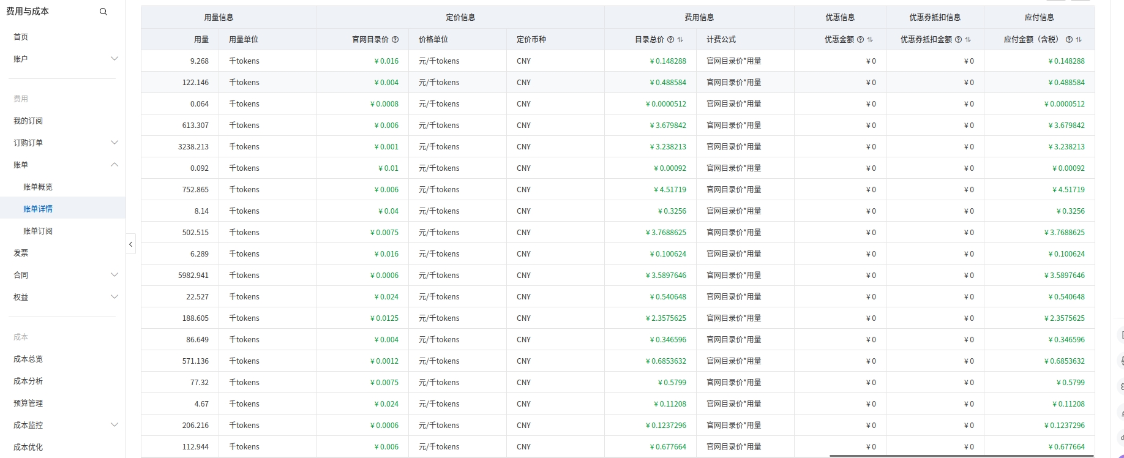The image size is (1124, 458).
Task: Open 账单概览 page
Action: point(38,187)
